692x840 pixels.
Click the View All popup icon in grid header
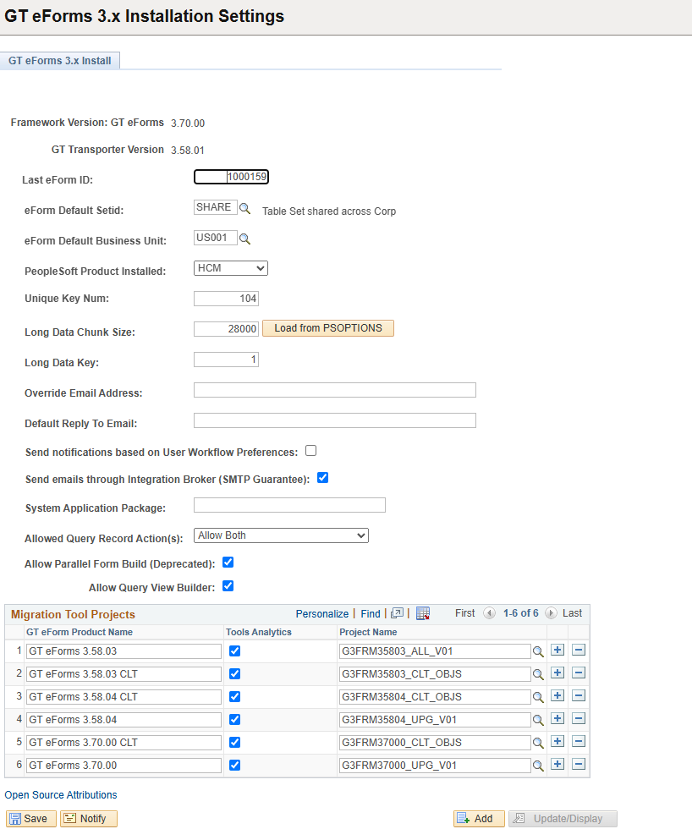tap(397, 613)
